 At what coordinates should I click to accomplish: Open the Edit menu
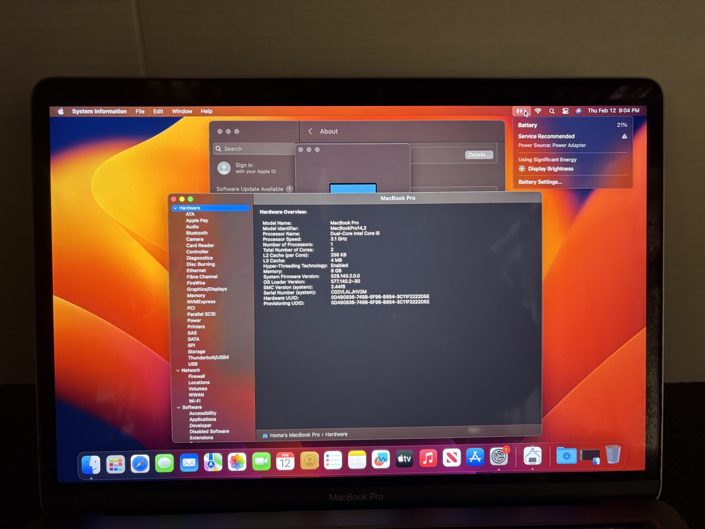tap(158, 112)
